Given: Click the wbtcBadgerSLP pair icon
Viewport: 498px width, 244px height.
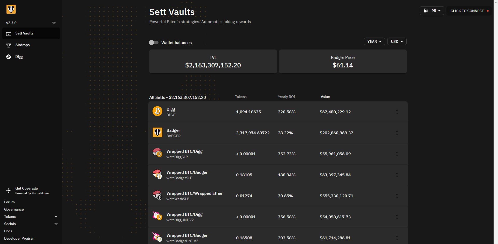Looking at the screenshot, I should point(157,175).
